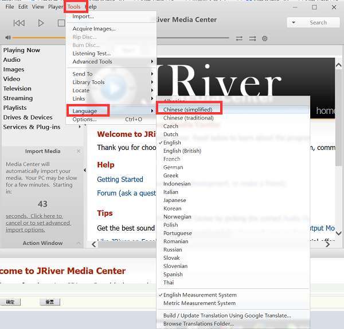344x329 pixels.
Task: Close the Import Media panel
Action: click(x=79, y=151)
